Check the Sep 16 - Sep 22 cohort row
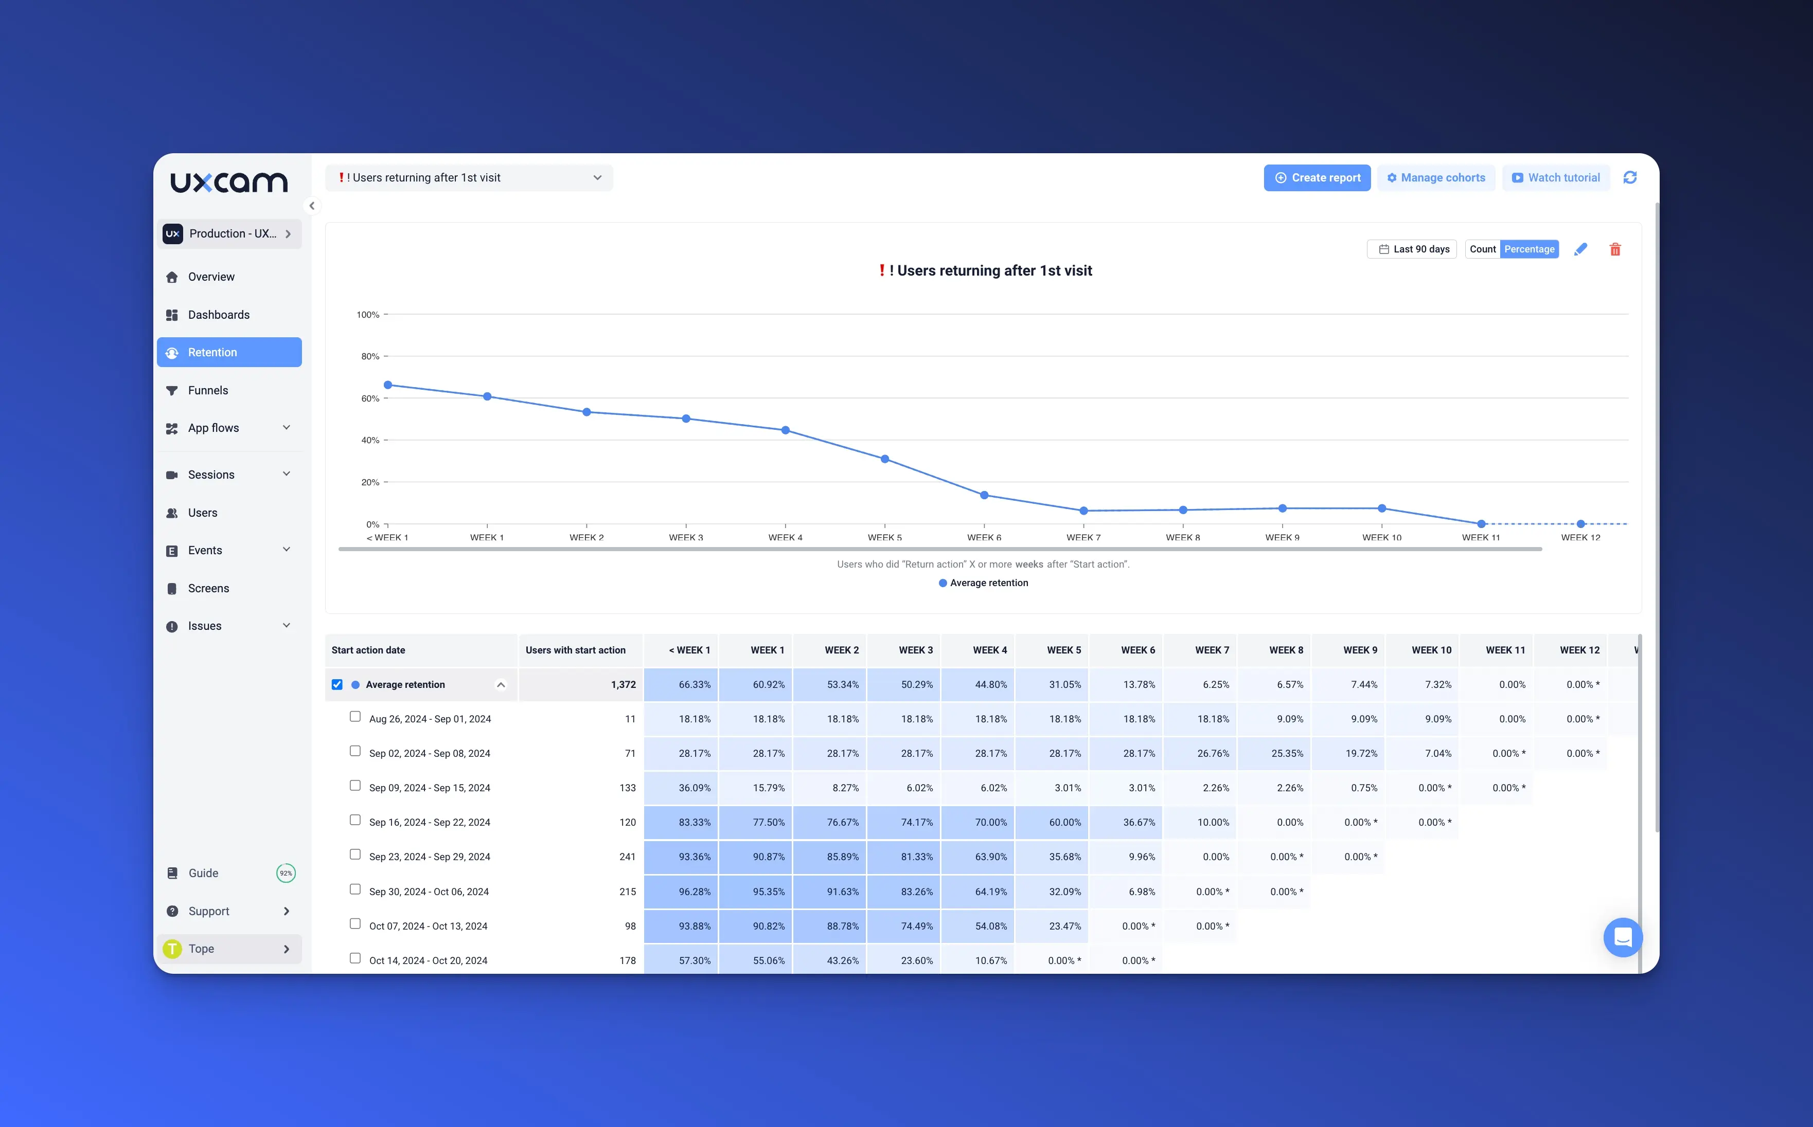Viewport: 1813px width, 1127px height. click(x=355, y=820)
